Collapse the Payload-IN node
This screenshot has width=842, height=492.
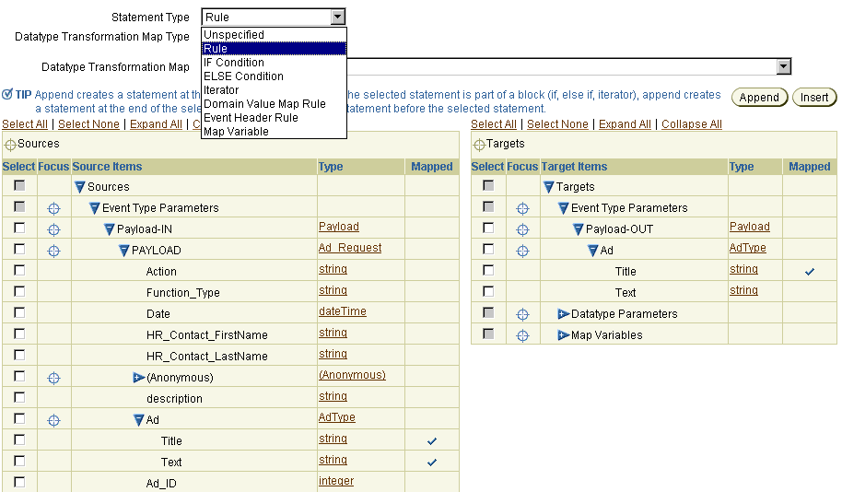tap(109, 229)
